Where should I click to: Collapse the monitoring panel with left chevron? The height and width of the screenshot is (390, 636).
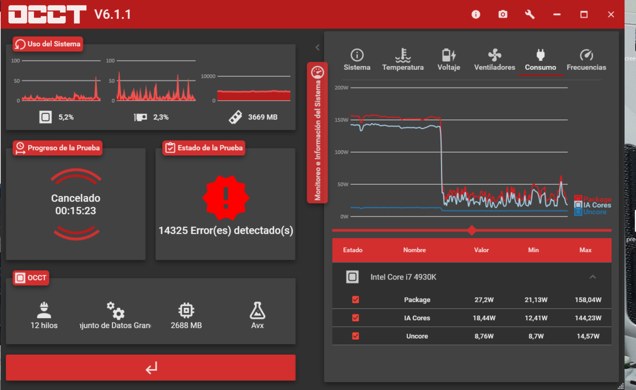[318, 48]
